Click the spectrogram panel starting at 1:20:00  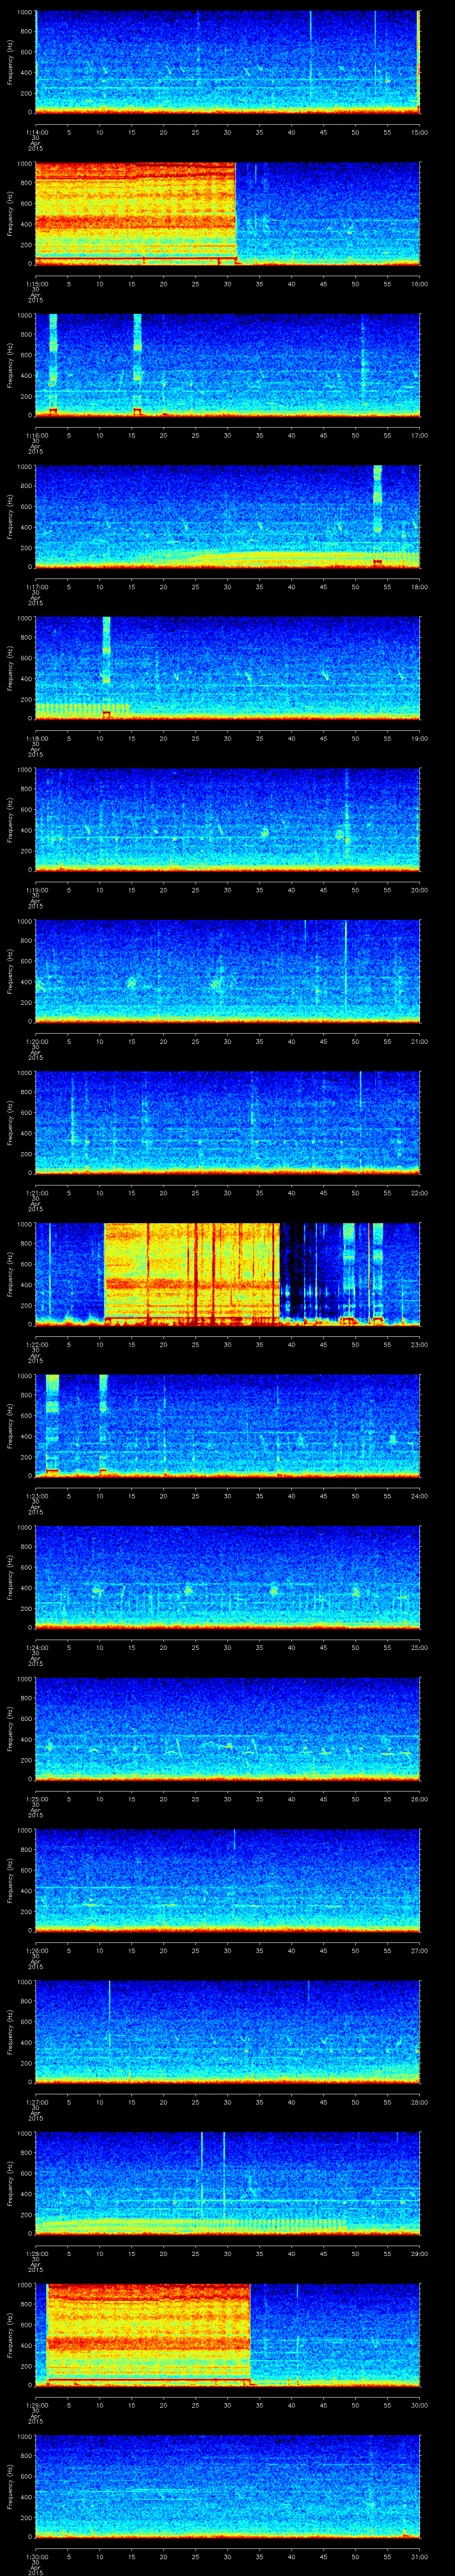click(x=228, y=970)
